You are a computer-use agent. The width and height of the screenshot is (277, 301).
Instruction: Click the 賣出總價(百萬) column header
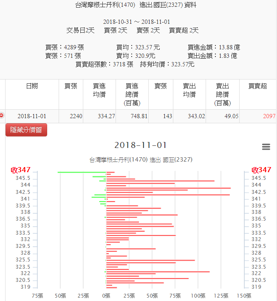[223, 94]
